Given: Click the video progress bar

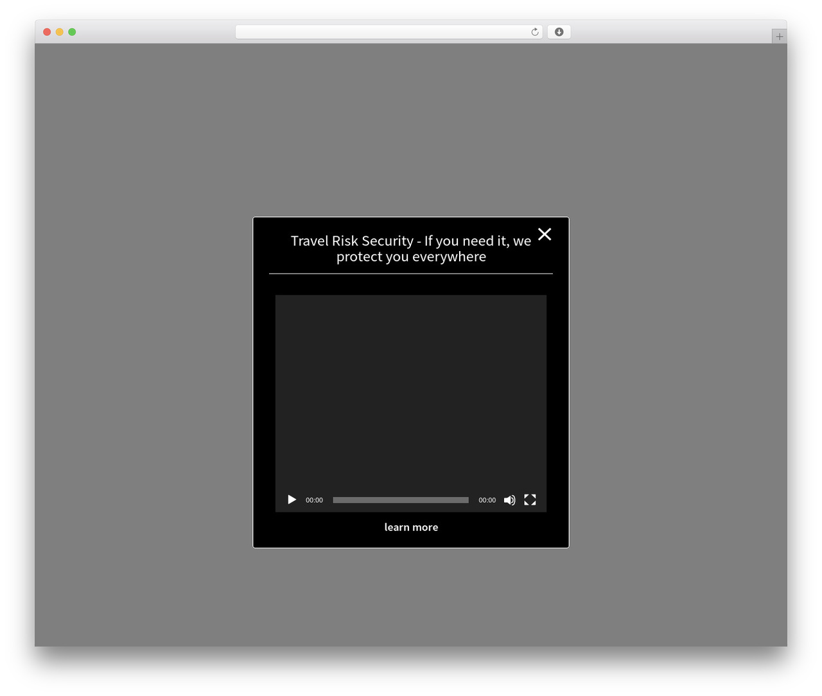Looking at the screenshot, I should (x=401, y=500).
